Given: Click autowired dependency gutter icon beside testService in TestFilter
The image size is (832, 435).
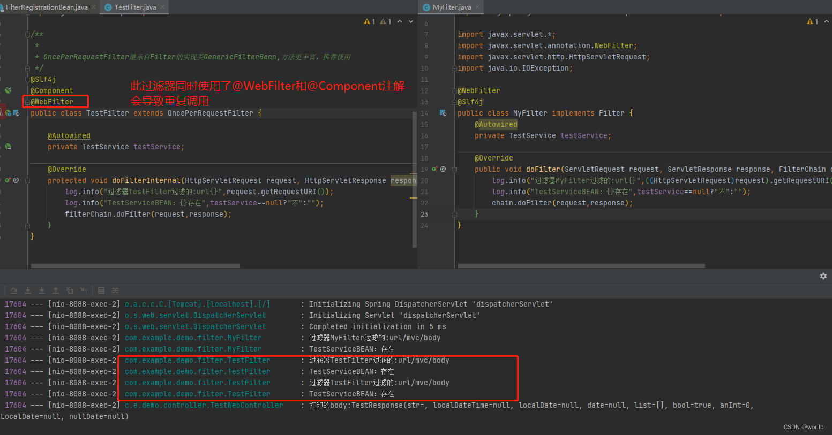Looking at the screenshot, I should tap(8, 147).
